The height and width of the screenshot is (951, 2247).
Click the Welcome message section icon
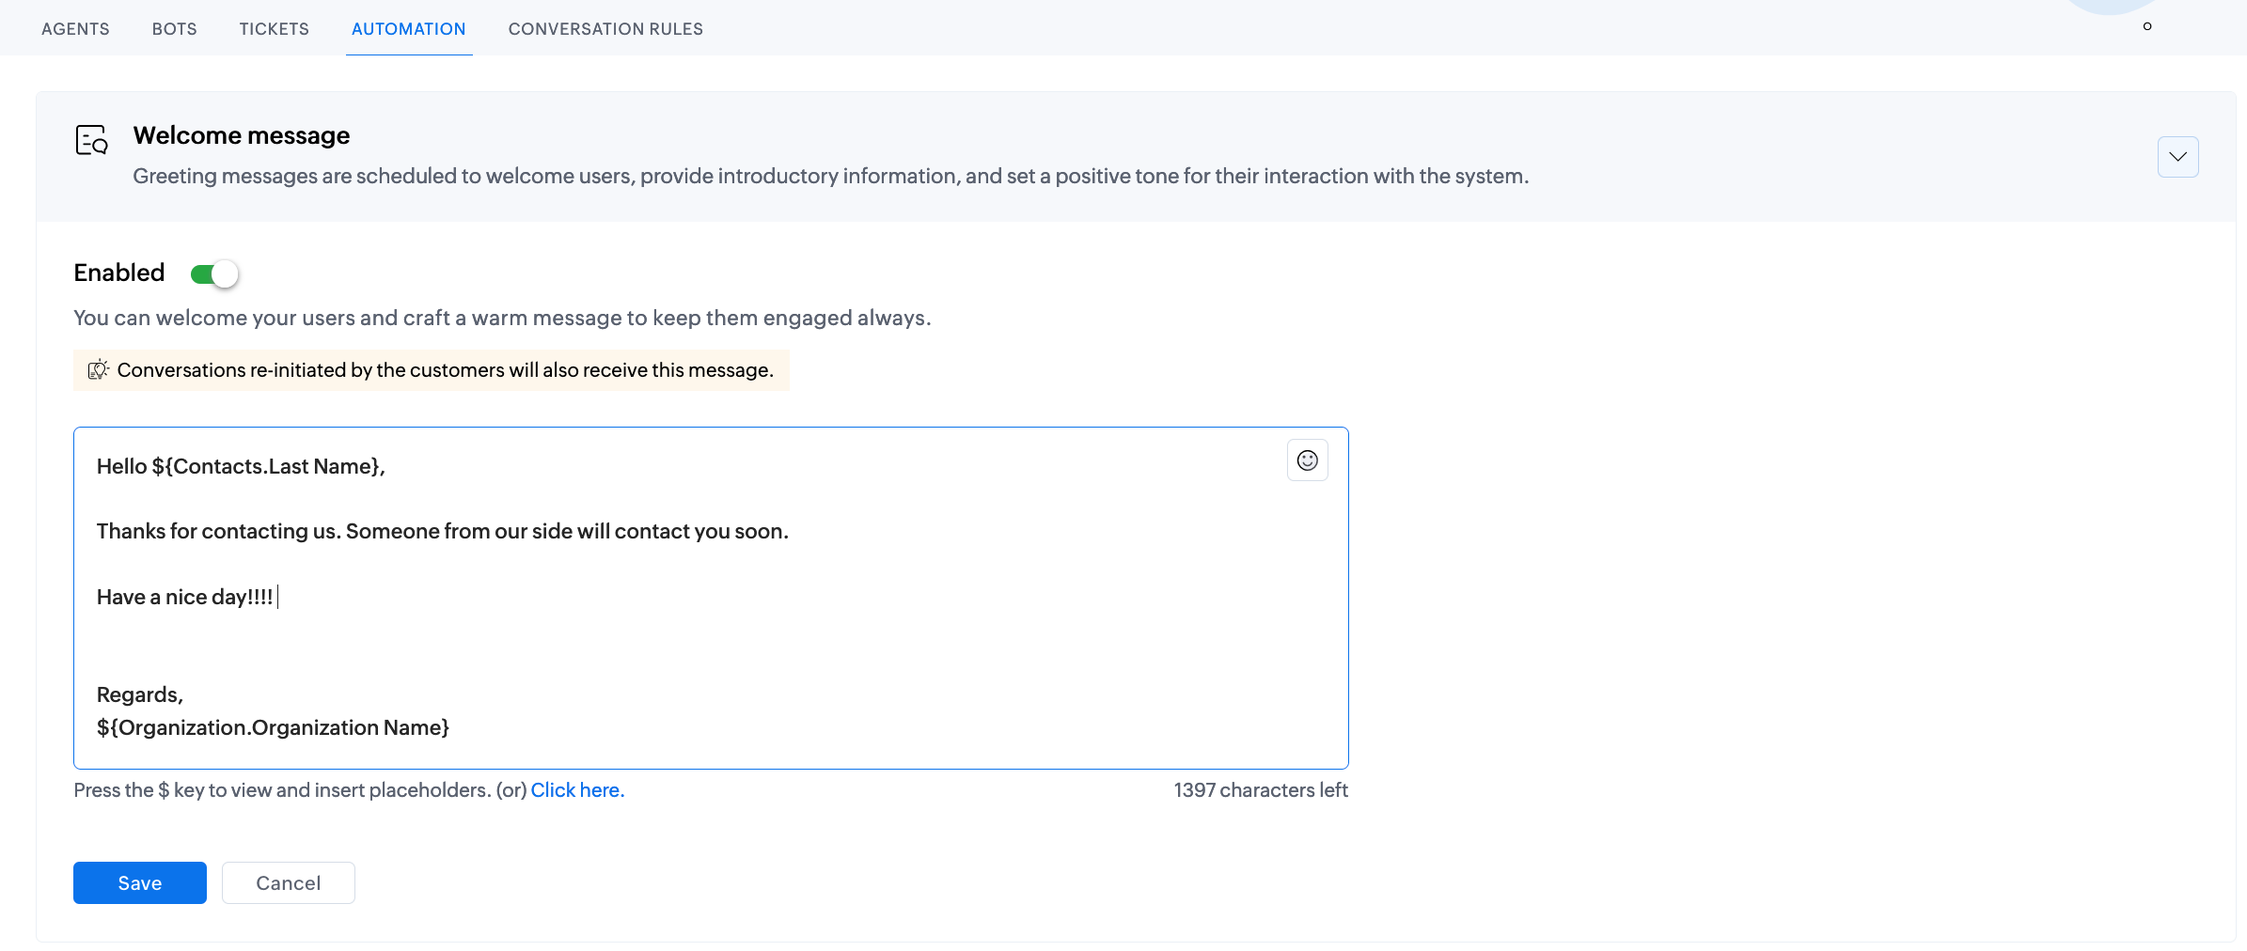coord(92,140)
